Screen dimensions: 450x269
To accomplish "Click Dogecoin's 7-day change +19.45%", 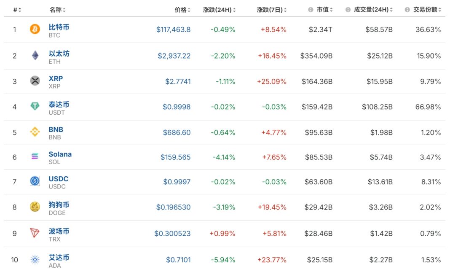I will (272, 207).
